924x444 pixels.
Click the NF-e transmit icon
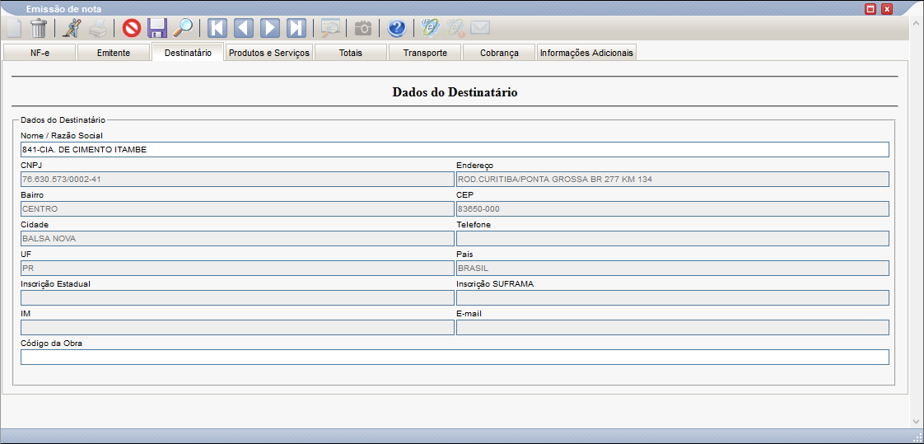coord(430,28)
